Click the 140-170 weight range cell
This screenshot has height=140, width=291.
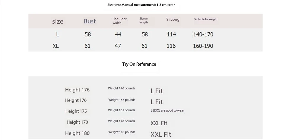(x=203, y=34)
